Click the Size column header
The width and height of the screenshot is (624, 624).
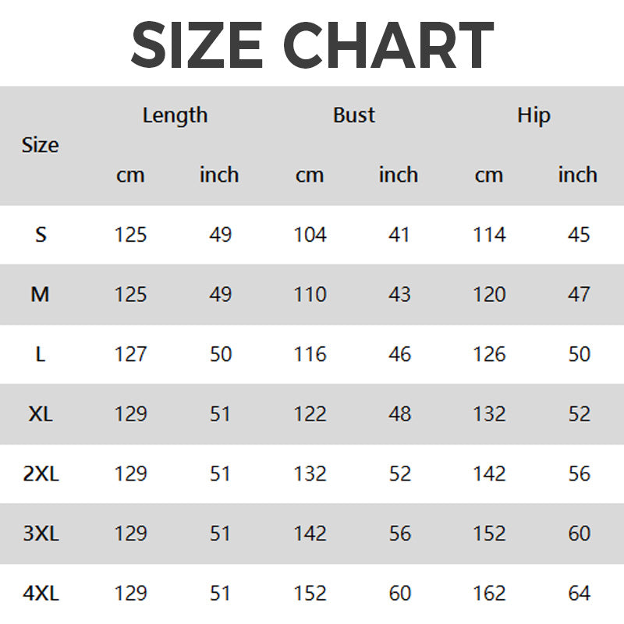[x=41, y=145]
